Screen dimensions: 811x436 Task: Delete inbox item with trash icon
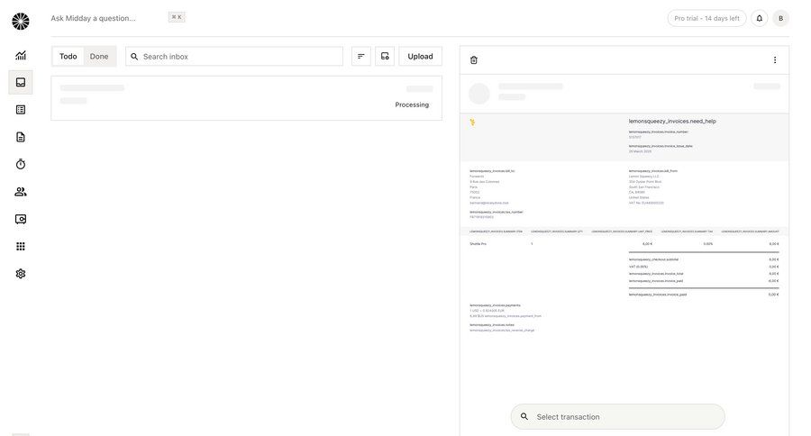(x=474, y=60)
